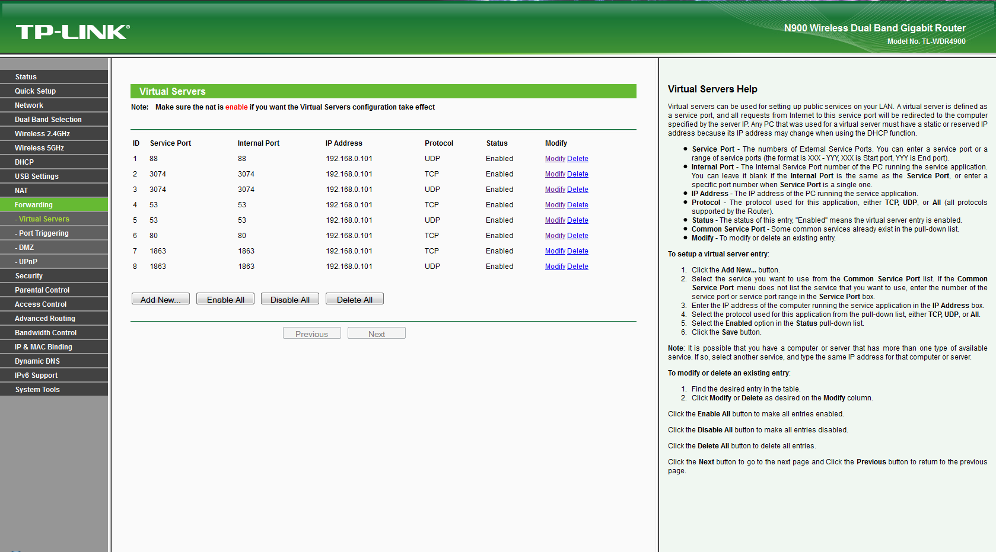The image size is (996, 552).
Task: Open Dual Band Selection page
Action: (x=54, y=120)
